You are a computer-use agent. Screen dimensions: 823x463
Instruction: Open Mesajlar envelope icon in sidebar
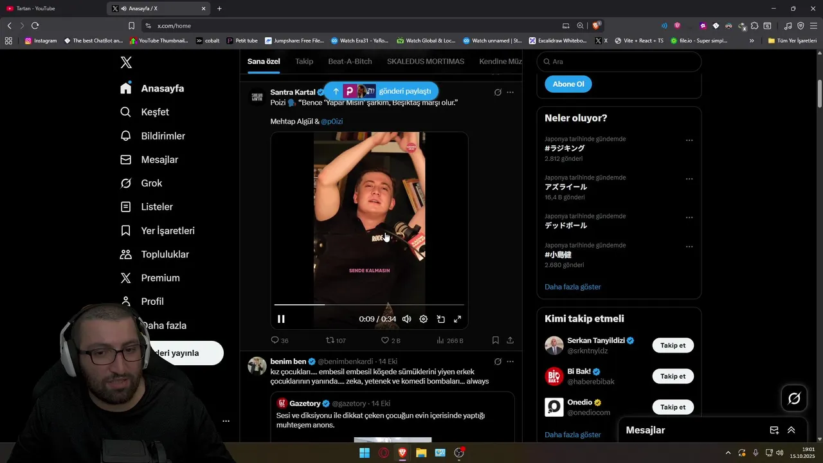(126, 159)
